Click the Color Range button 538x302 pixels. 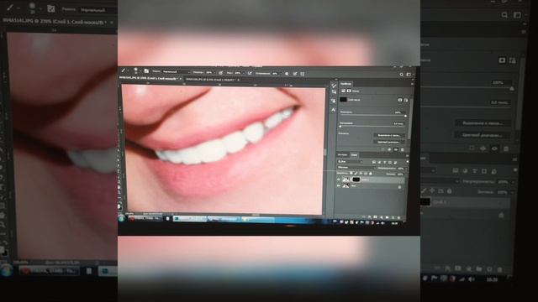tap(389, 142)
